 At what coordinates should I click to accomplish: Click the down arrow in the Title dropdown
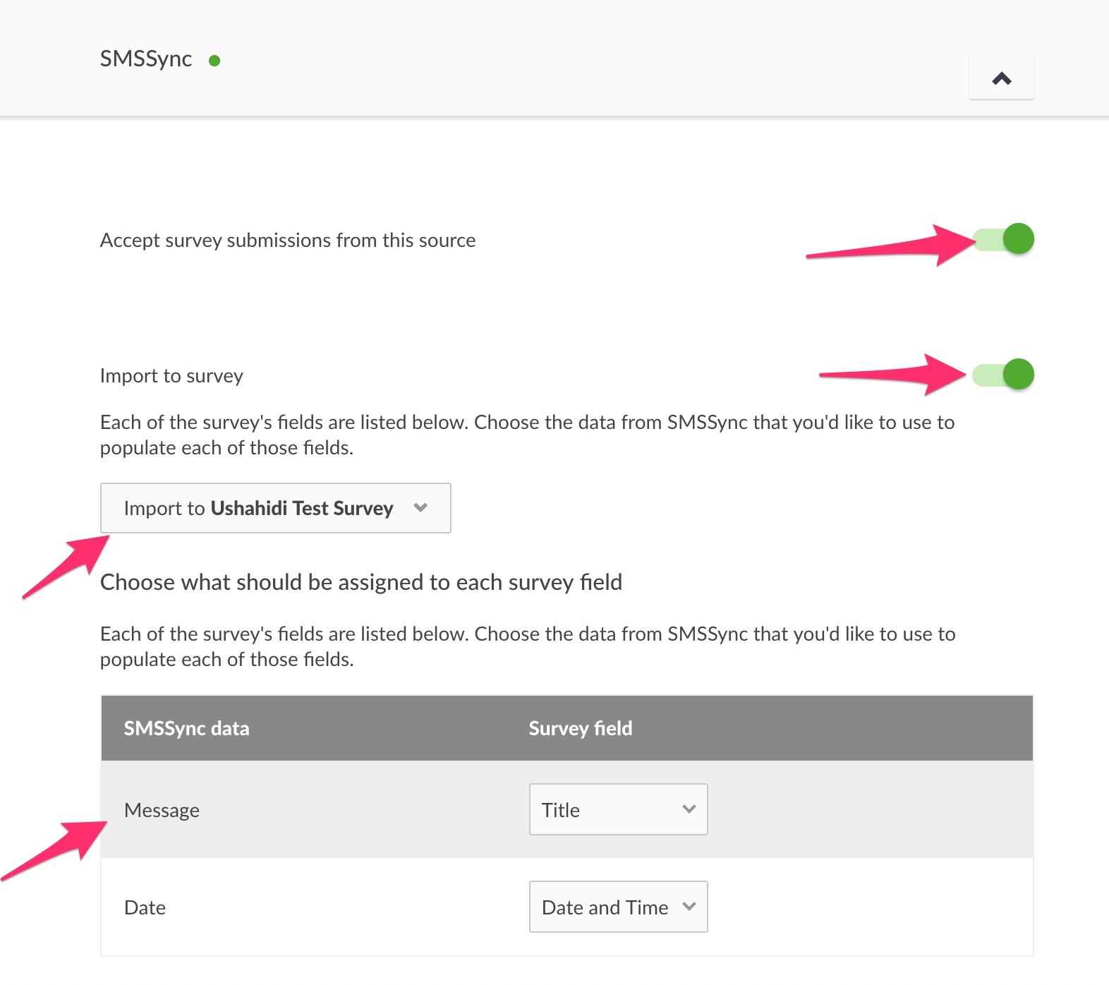(x=689, y=809)
